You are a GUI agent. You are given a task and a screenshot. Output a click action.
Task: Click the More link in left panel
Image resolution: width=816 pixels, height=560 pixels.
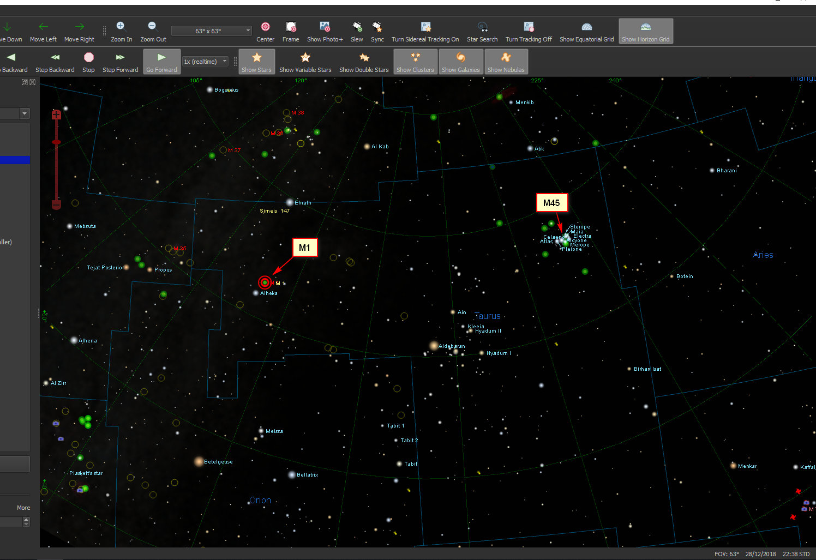click(x=23, y=508)
